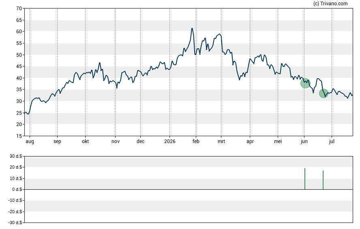Click the 'aug' month label
360x229 pixels.
(x=30, y=141)
